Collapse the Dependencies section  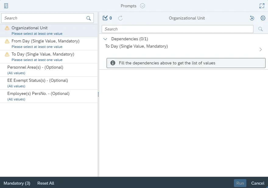click(x=105, y=39)
